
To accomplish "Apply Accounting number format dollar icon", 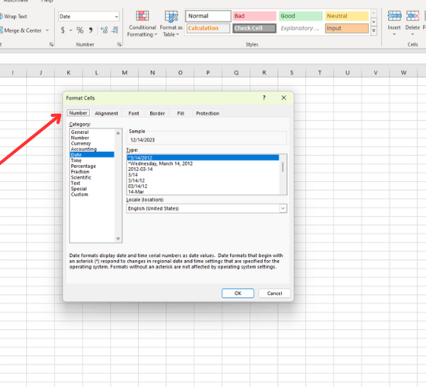I will 63,30.
